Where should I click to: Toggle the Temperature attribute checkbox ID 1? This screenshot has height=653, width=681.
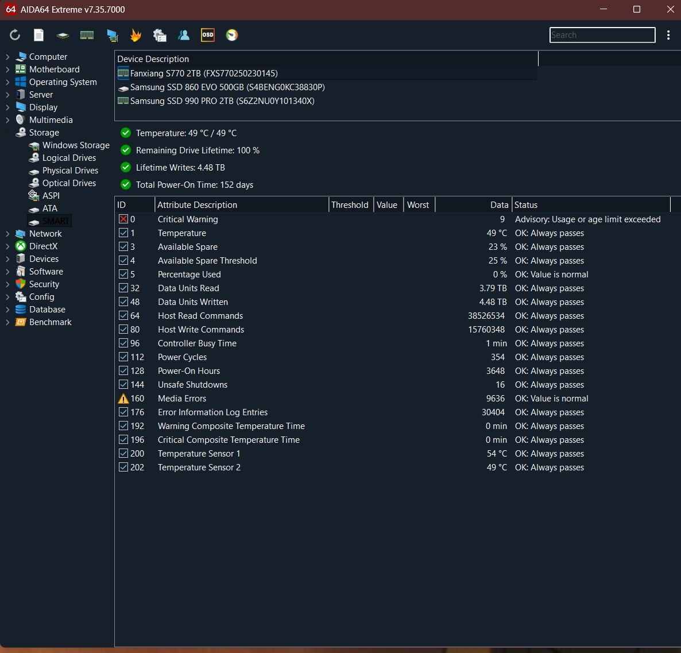(x=123, y=233)
